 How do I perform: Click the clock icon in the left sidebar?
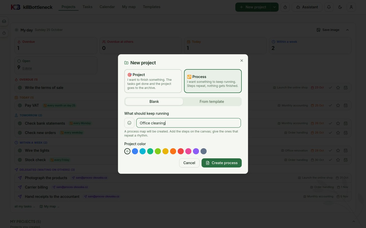click(4, 33)
